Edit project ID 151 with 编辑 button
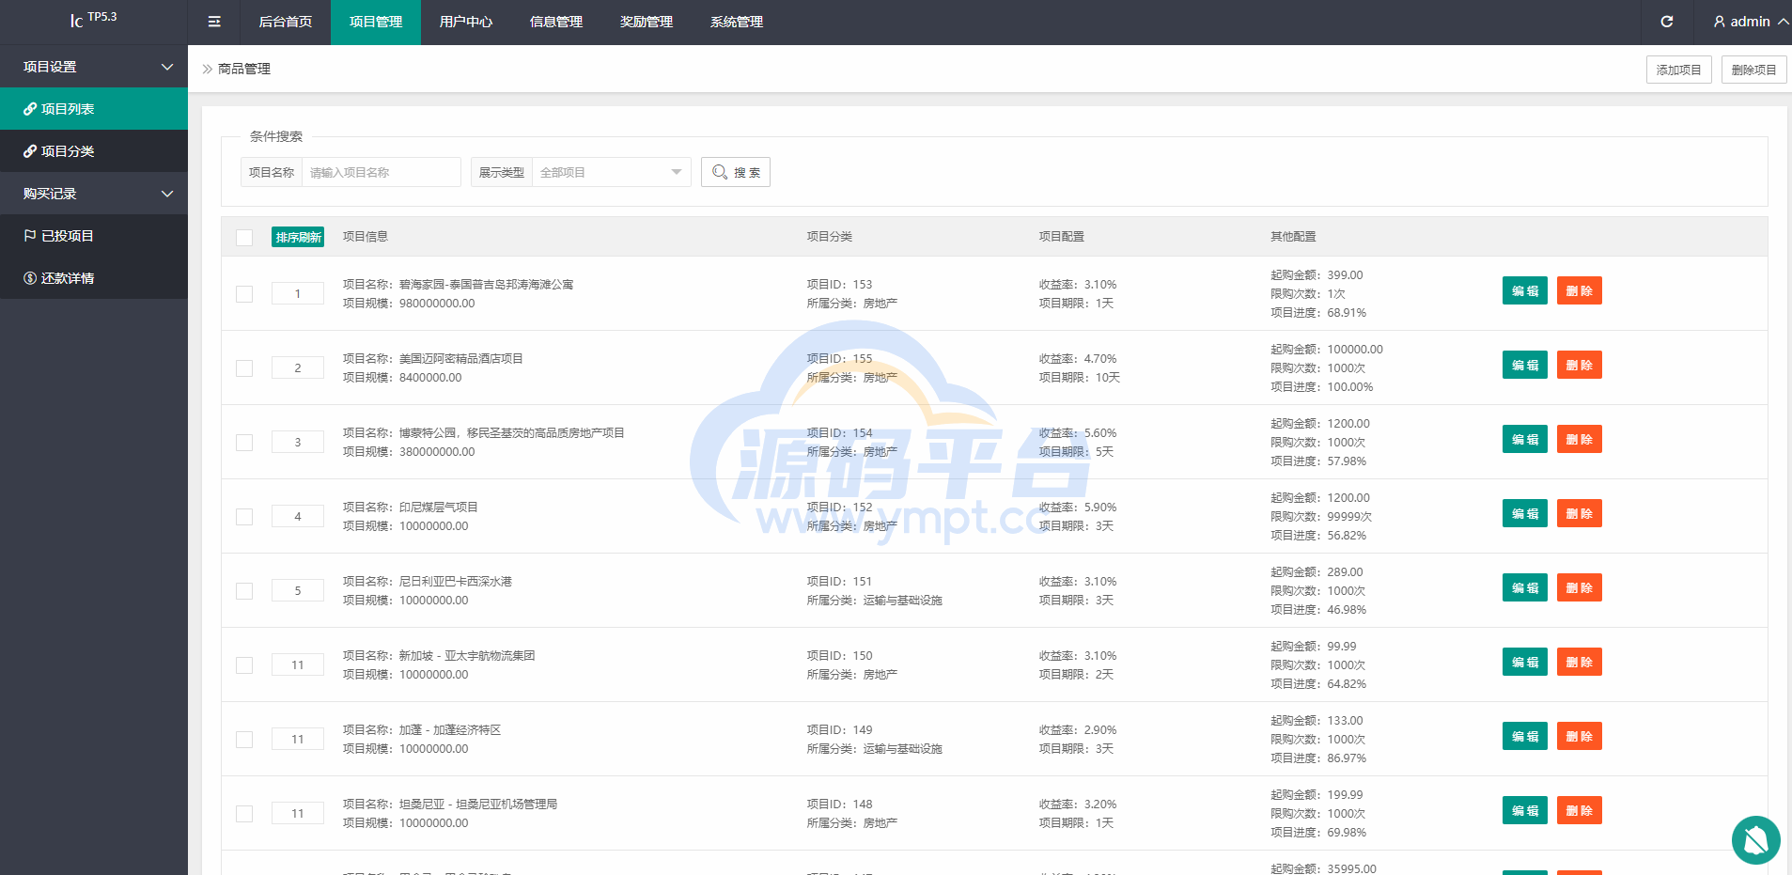 tap(1524, 587)
